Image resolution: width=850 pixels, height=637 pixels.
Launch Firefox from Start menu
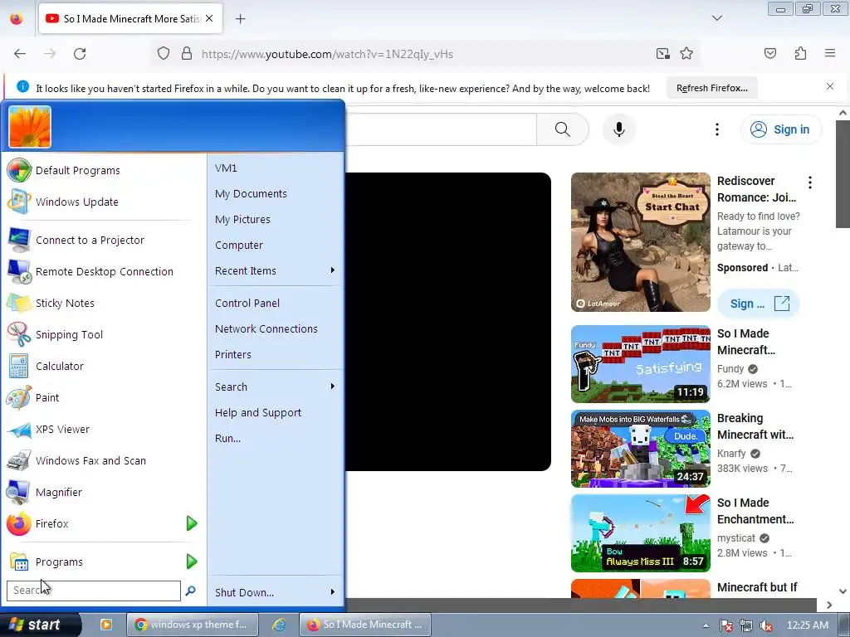(92, 523)
